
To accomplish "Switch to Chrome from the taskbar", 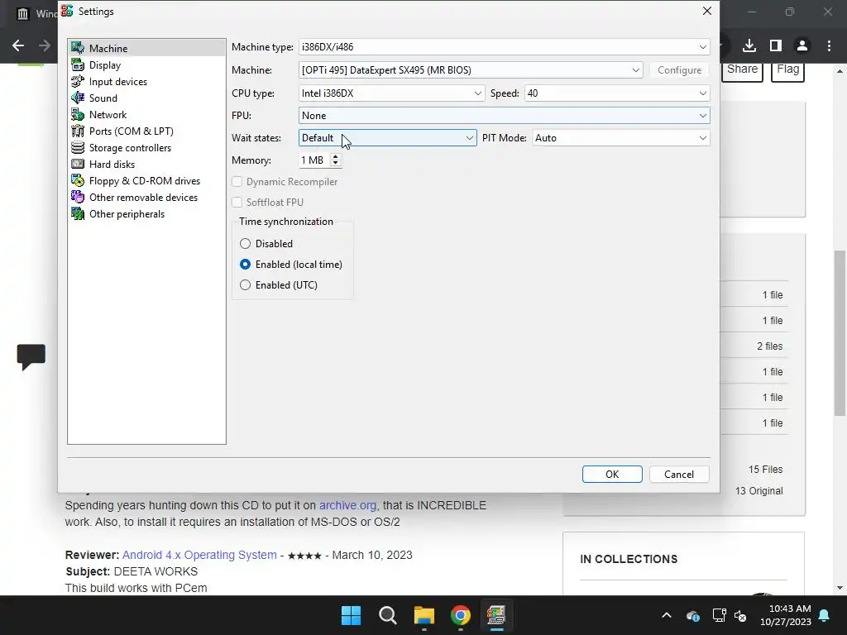I will click(x=461, y=615).
